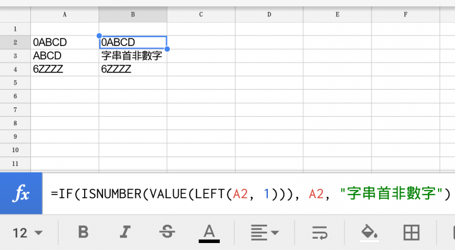Select column A header
This screenshot has width=455, height=250.
pos(64,15)
